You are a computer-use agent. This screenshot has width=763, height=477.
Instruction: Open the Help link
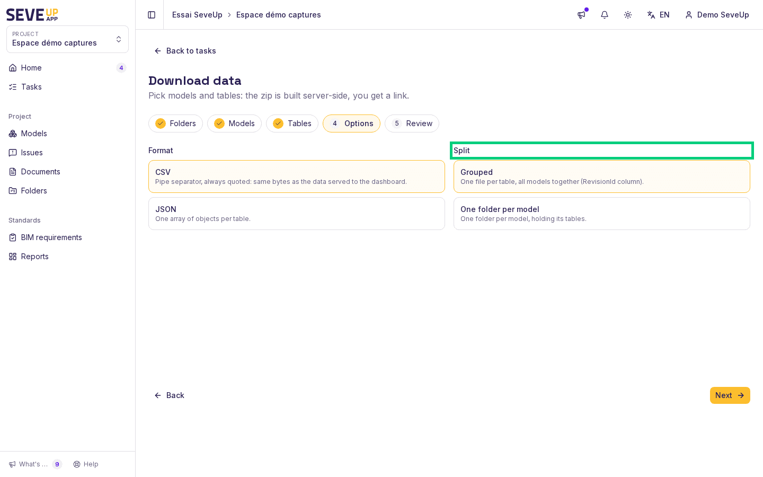tap(86, 464)
